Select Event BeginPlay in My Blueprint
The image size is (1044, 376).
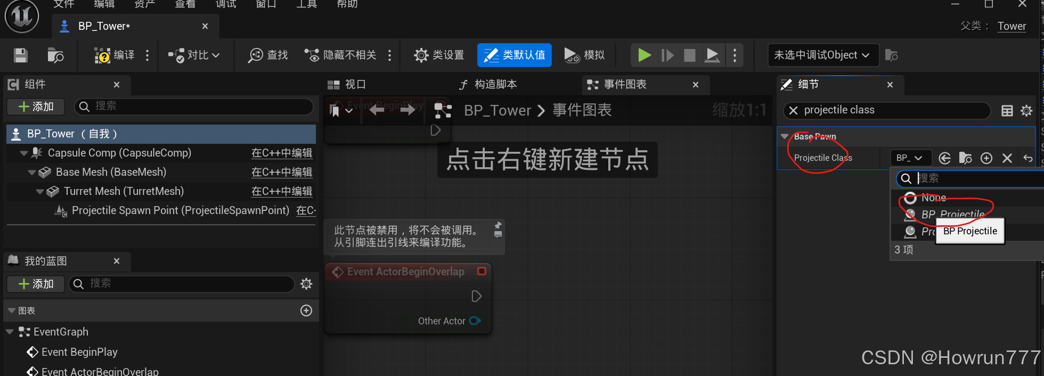pyautogui.click(x=79, y=352)
